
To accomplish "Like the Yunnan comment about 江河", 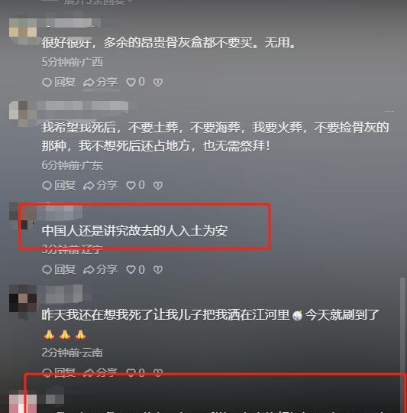I will 135,372.
